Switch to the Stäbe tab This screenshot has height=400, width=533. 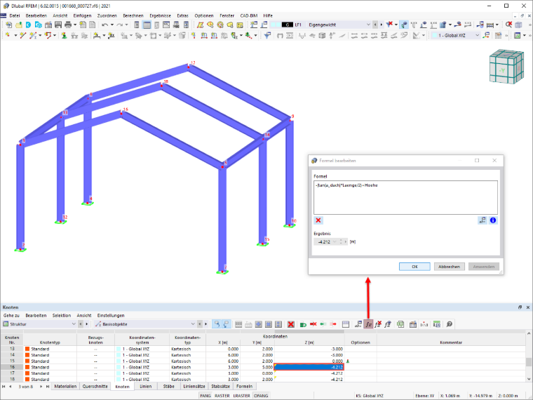(168, 387)
